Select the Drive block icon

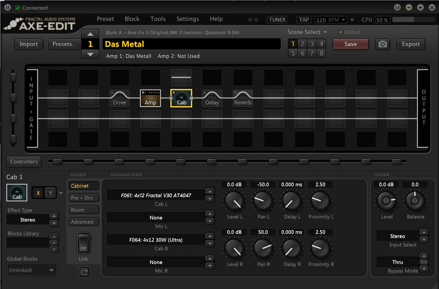click(x=119, y=98)
